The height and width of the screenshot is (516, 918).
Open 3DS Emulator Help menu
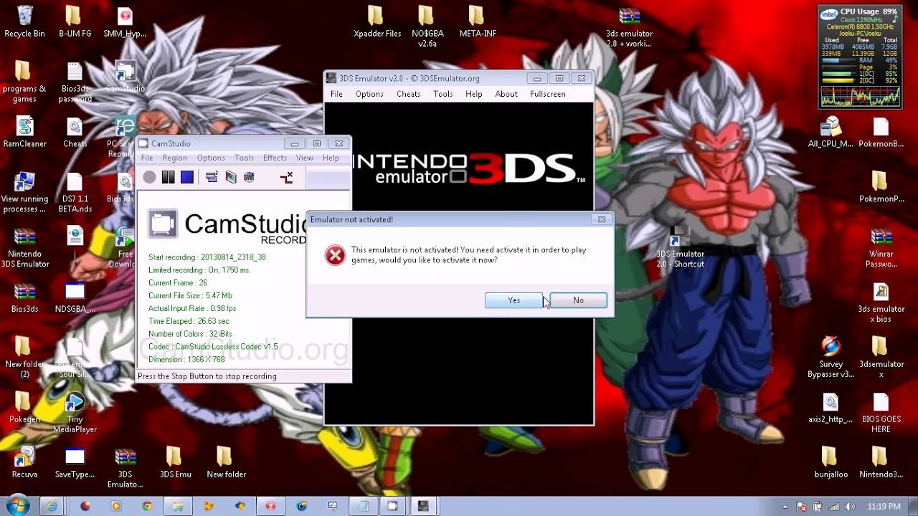click(x=473, y=94)
